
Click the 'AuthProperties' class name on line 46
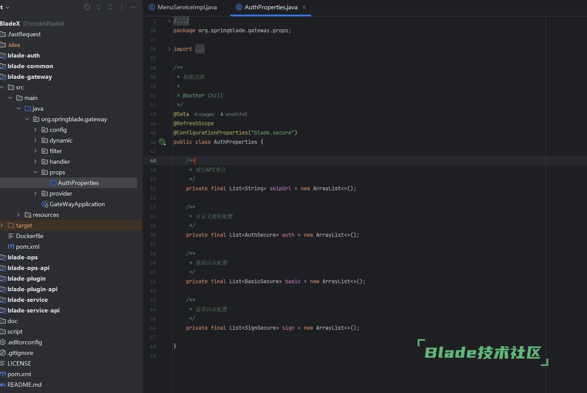(236, 142)
